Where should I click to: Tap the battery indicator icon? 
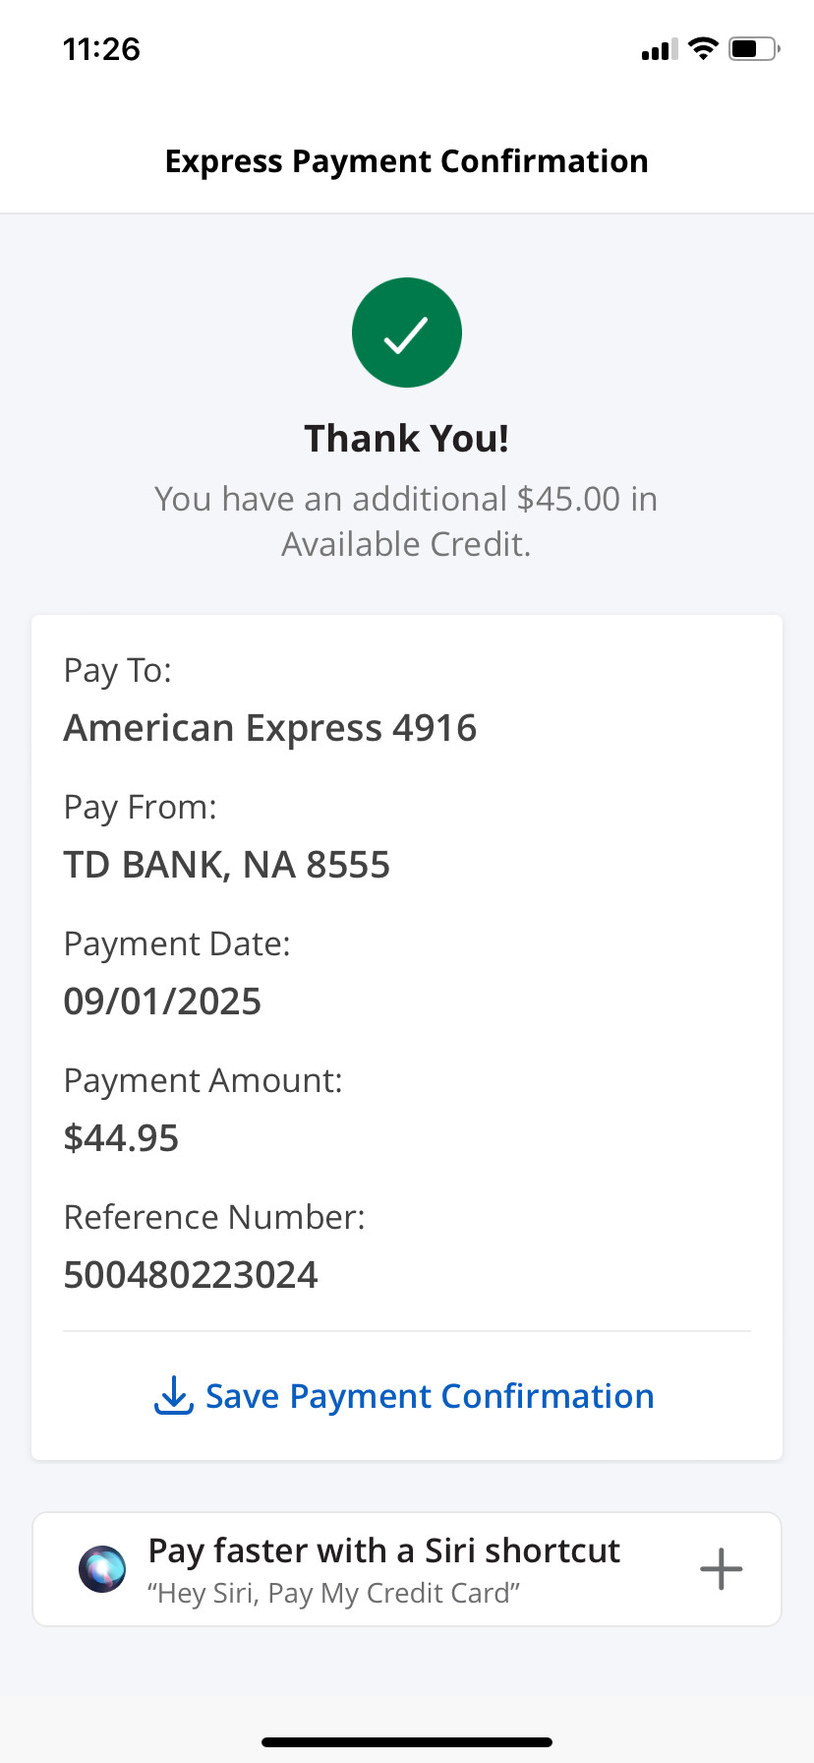pyautogui.click(x=753, y=48)
